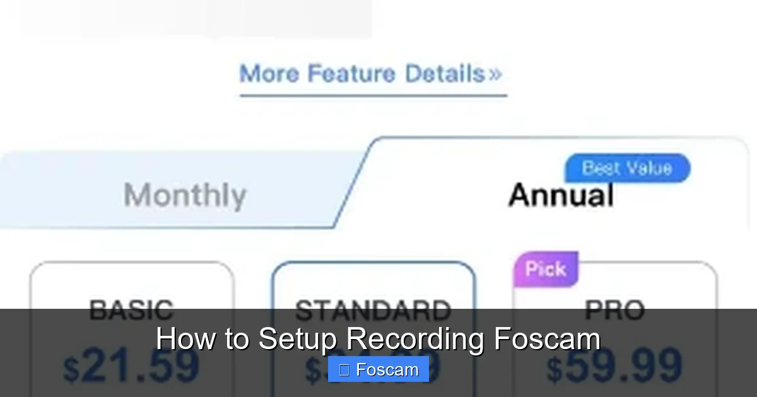The image size is (757, 397).
Task: Select the PRO plan heading
Action: point(616,309)
